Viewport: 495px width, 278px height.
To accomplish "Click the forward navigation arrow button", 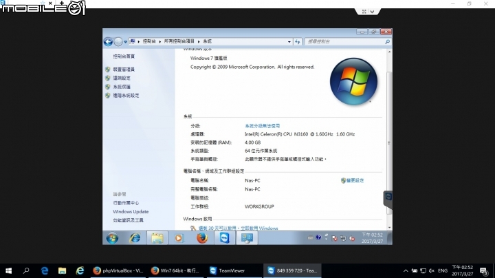I will tap(118, 42).
